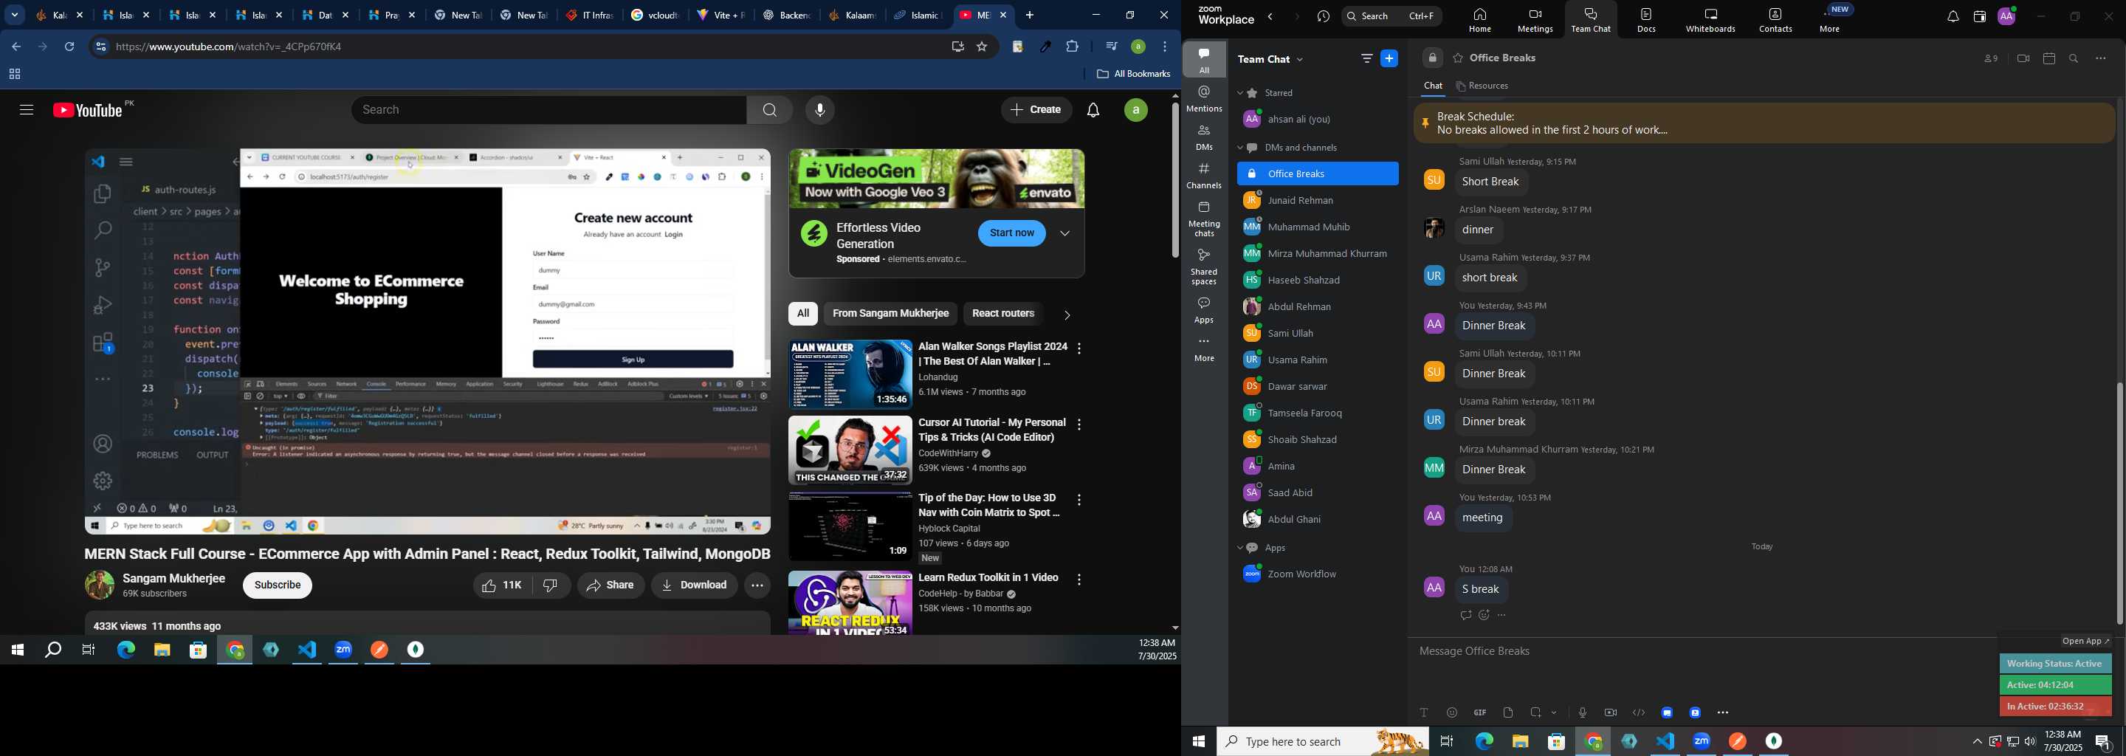Attach file in Zoom message toolbar

click(x=1508, y=712)
